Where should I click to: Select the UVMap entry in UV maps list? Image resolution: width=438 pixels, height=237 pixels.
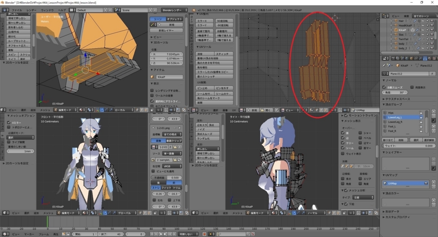click(405, 184)
